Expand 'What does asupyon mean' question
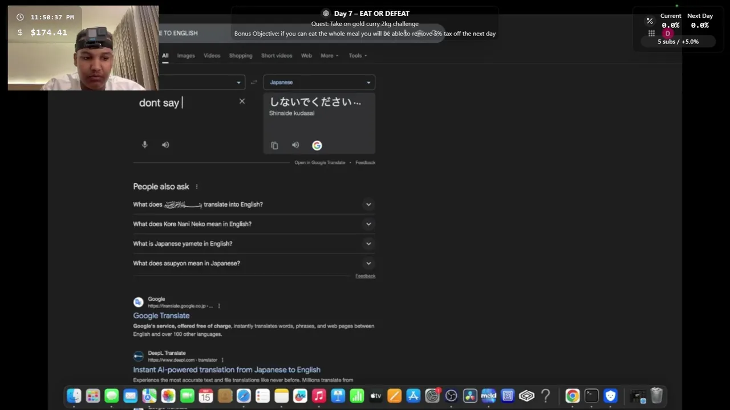Screen dimensions: 730x410 (x=254, y=263)
